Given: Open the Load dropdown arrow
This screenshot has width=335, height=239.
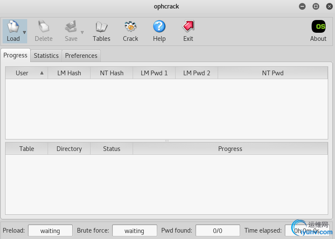Looking at the screenshot, I should pos(24,32).
